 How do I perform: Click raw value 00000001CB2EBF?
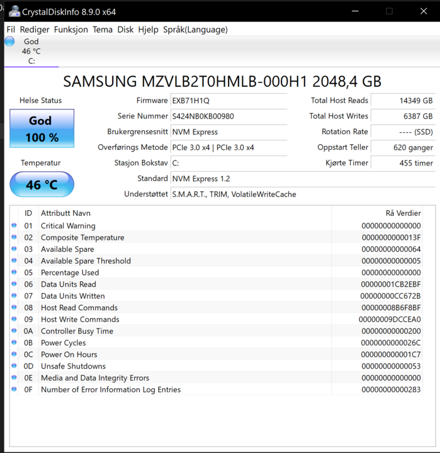390,284
